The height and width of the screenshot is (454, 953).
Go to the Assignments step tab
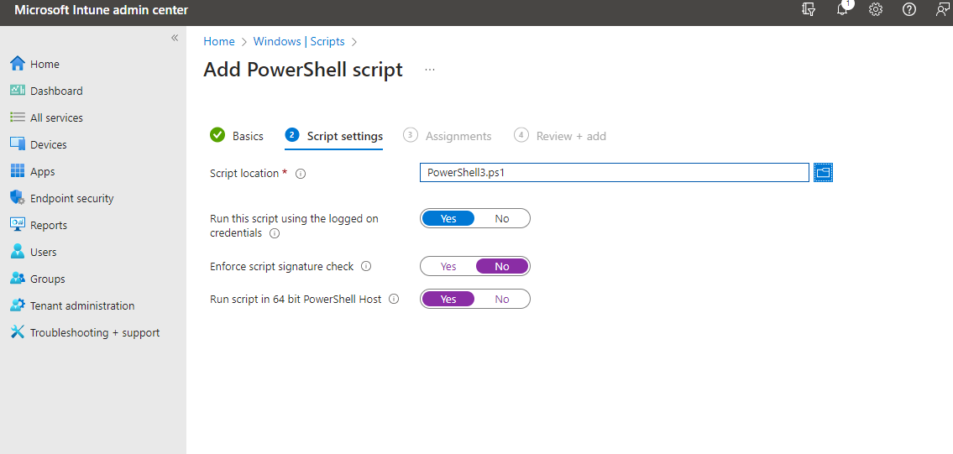(448, 136)
